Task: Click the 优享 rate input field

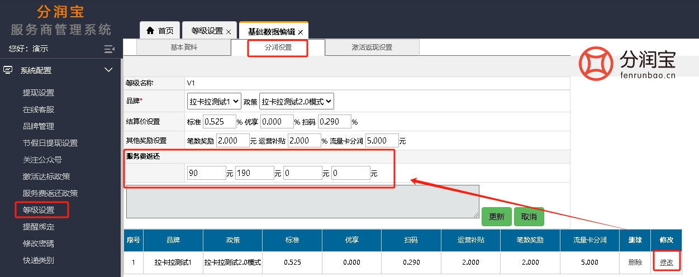Action: pyautogui.click(x=277, y=121)
